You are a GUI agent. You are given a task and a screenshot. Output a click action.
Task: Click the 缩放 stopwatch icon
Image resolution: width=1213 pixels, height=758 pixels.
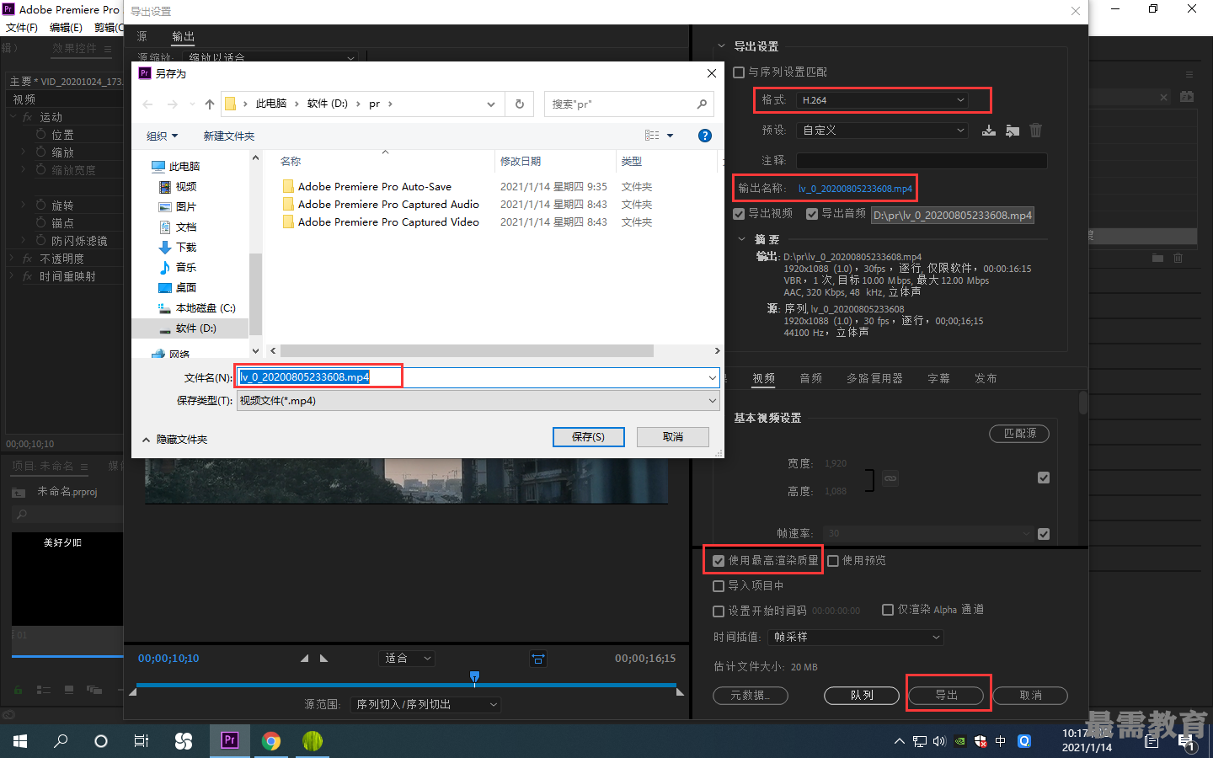[41, 152]
